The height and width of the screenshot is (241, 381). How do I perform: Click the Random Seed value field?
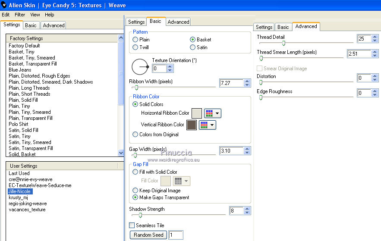(x=176, y=235)
